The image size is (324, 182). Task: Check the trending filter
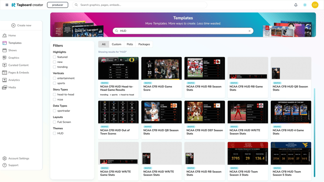point(55,67)
